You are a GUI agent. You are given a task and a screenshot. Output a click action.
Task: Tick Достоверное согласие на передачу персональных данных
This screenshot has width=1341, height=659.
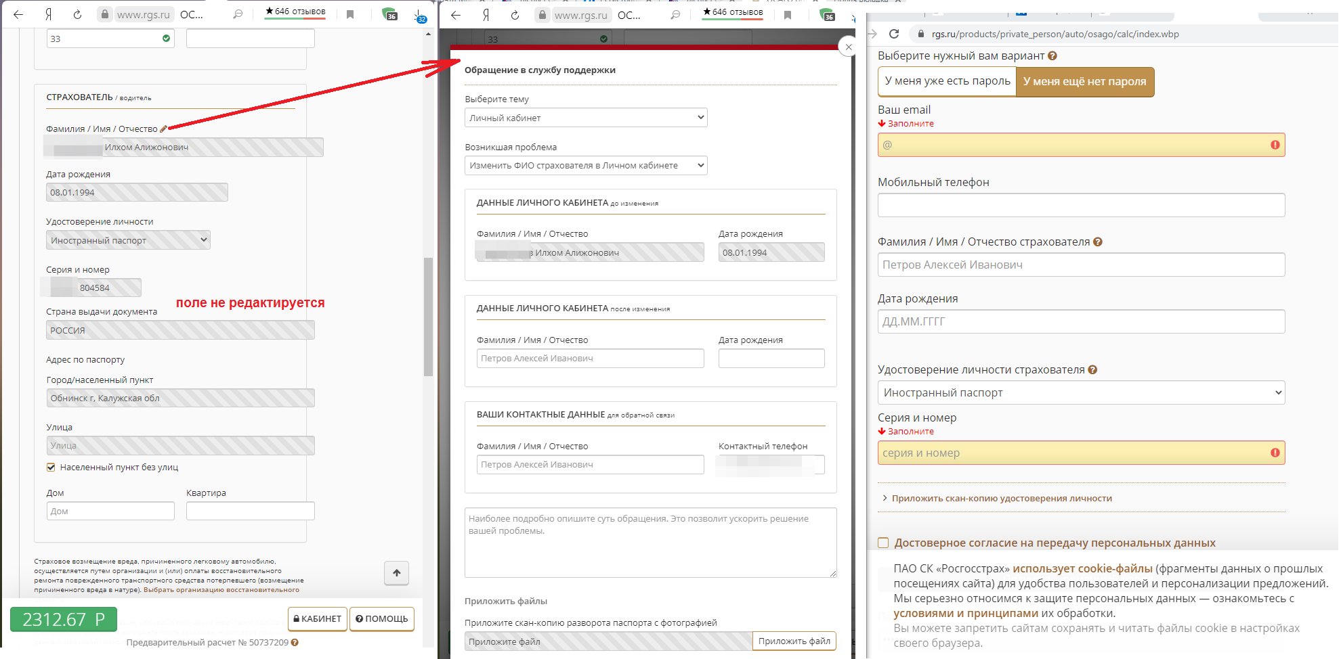click(x=883, y=543)
